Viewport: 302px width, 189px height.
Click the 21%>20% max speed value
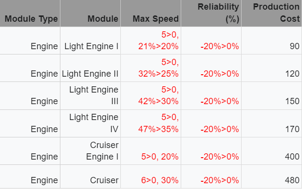click(158, 46)
